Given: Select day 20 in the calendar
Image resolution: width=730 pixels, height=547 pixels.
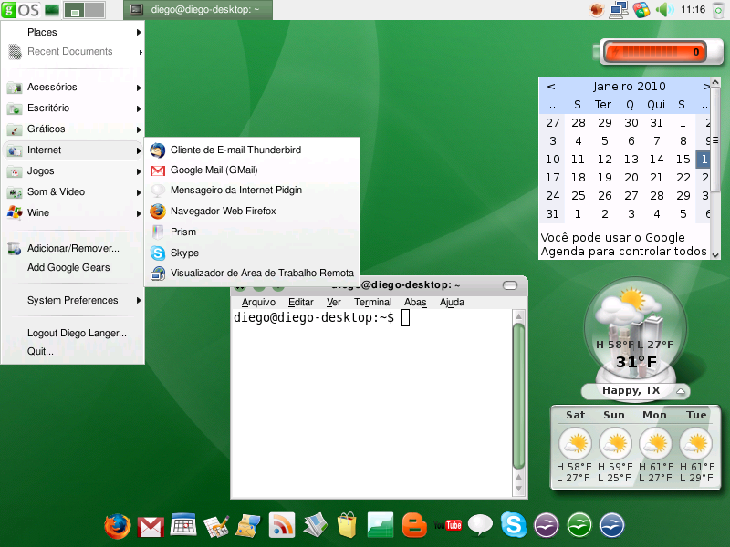Looking at the screenshot, I should click(x=631, y=178).
